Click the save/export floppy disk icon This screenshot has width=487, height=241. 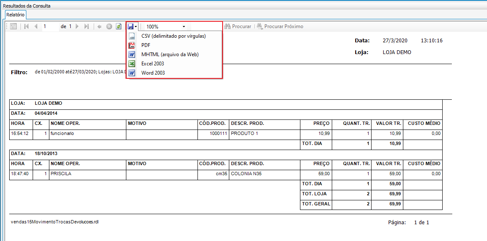131,27
